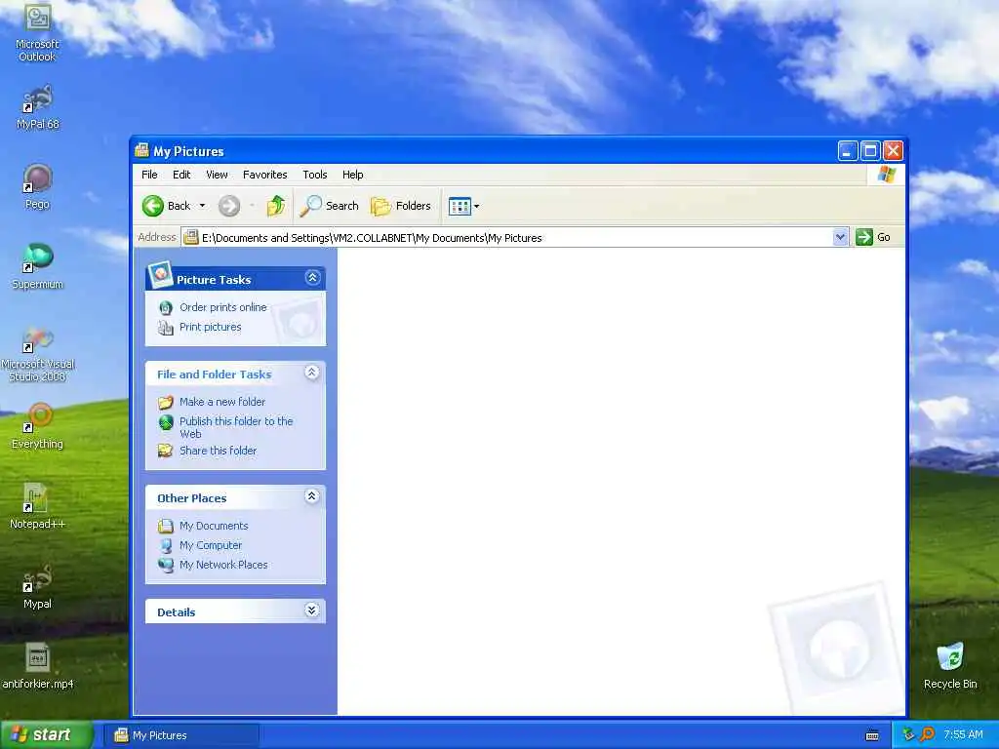Open the Search pane
The width and height of the screenshot is (999, 749).
pyautogui.click(x=330, y=206)
